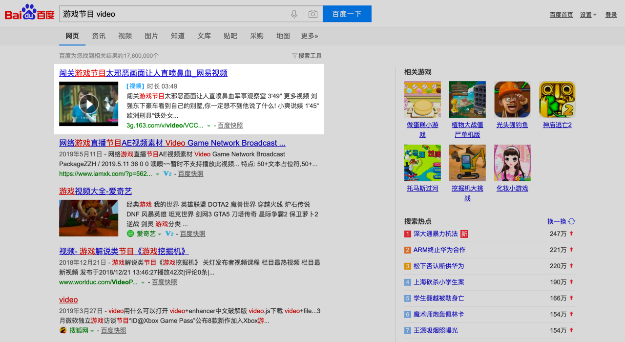Open hot search 王源吸烟照曝光
The height and width of the screenshot is (342, 625).
(436, 330)
